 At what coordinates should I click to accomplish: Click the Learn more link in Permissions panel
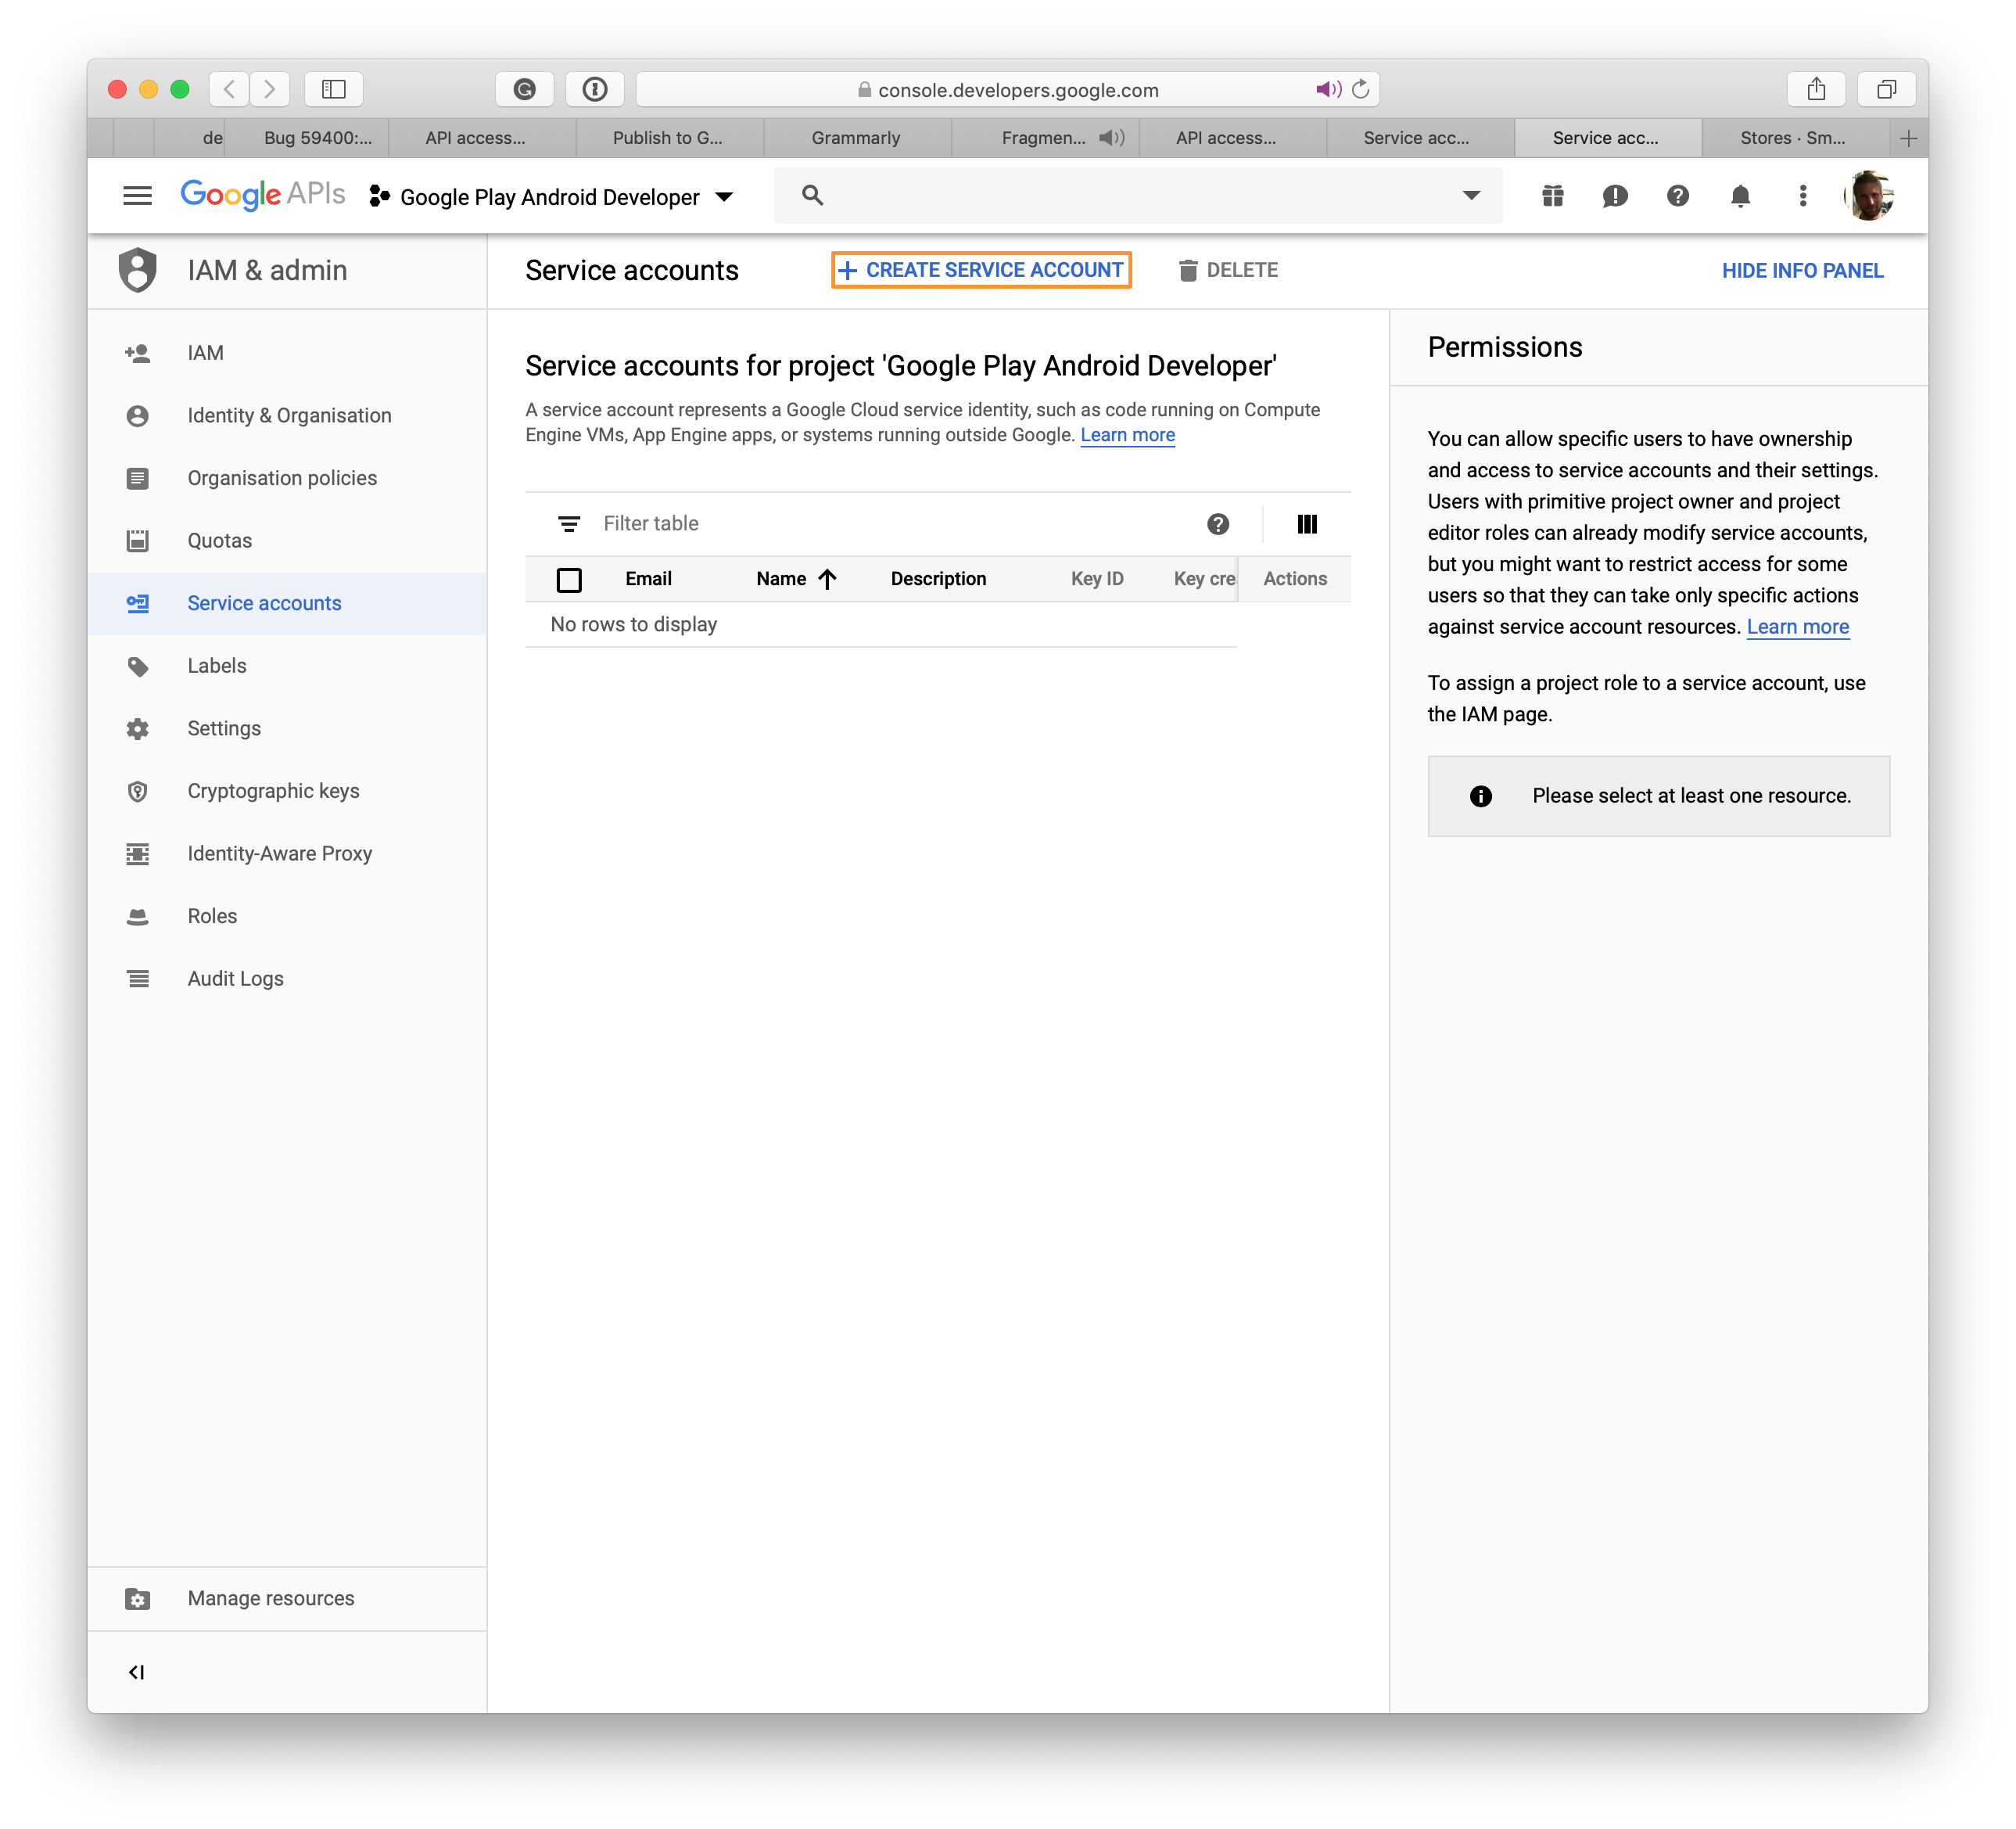pos(1795,626)
